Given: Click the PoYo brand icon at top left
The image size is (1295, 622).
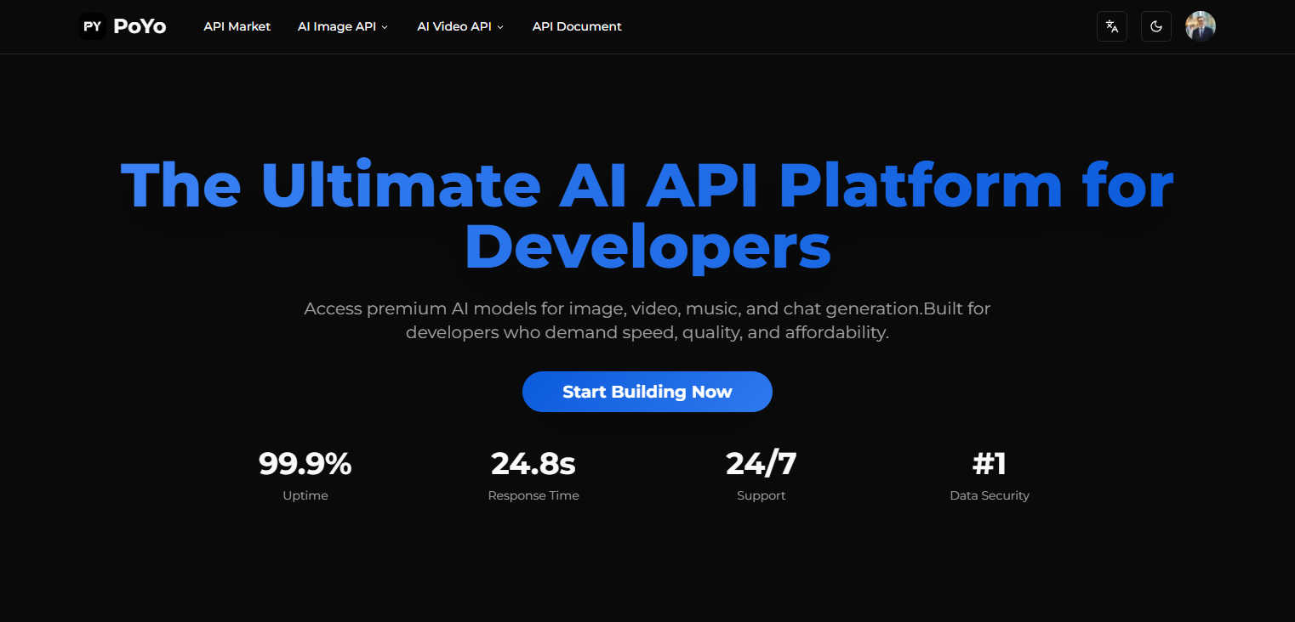Looking at the screenshot, I should (x=92, y=25).
